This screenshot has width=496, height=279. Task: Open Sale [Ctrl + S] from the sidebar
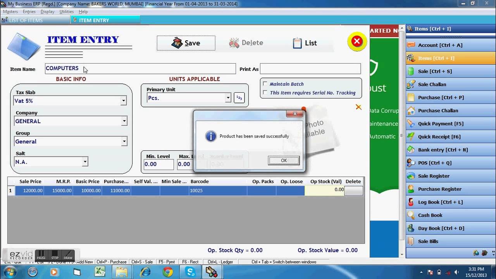pos(451,71)
